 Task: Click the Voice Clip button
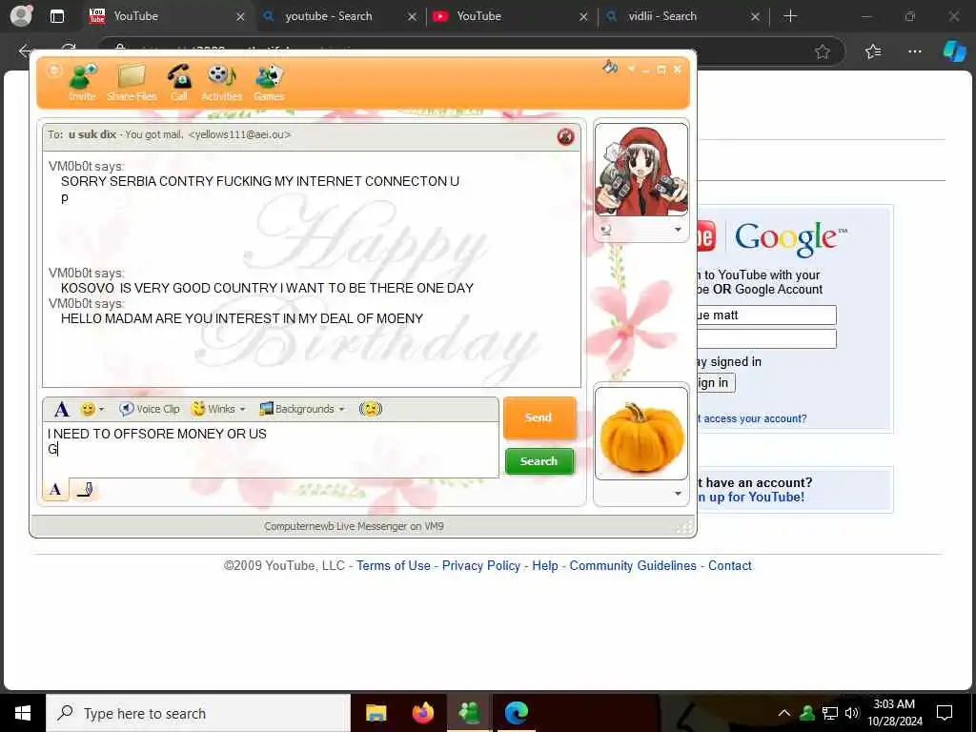pyautogui.click(x=150, y=409)
